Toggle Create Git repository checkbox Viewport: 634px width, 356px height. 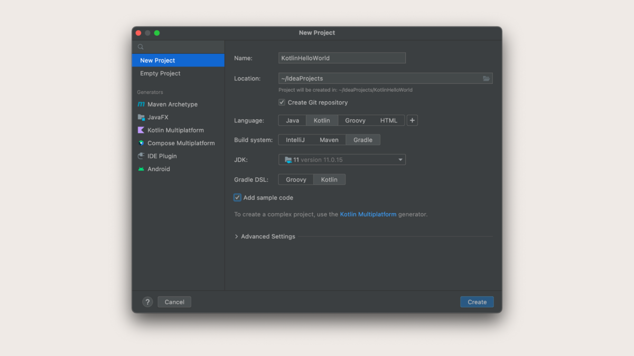pyautogui.click(x=282, y=102)
